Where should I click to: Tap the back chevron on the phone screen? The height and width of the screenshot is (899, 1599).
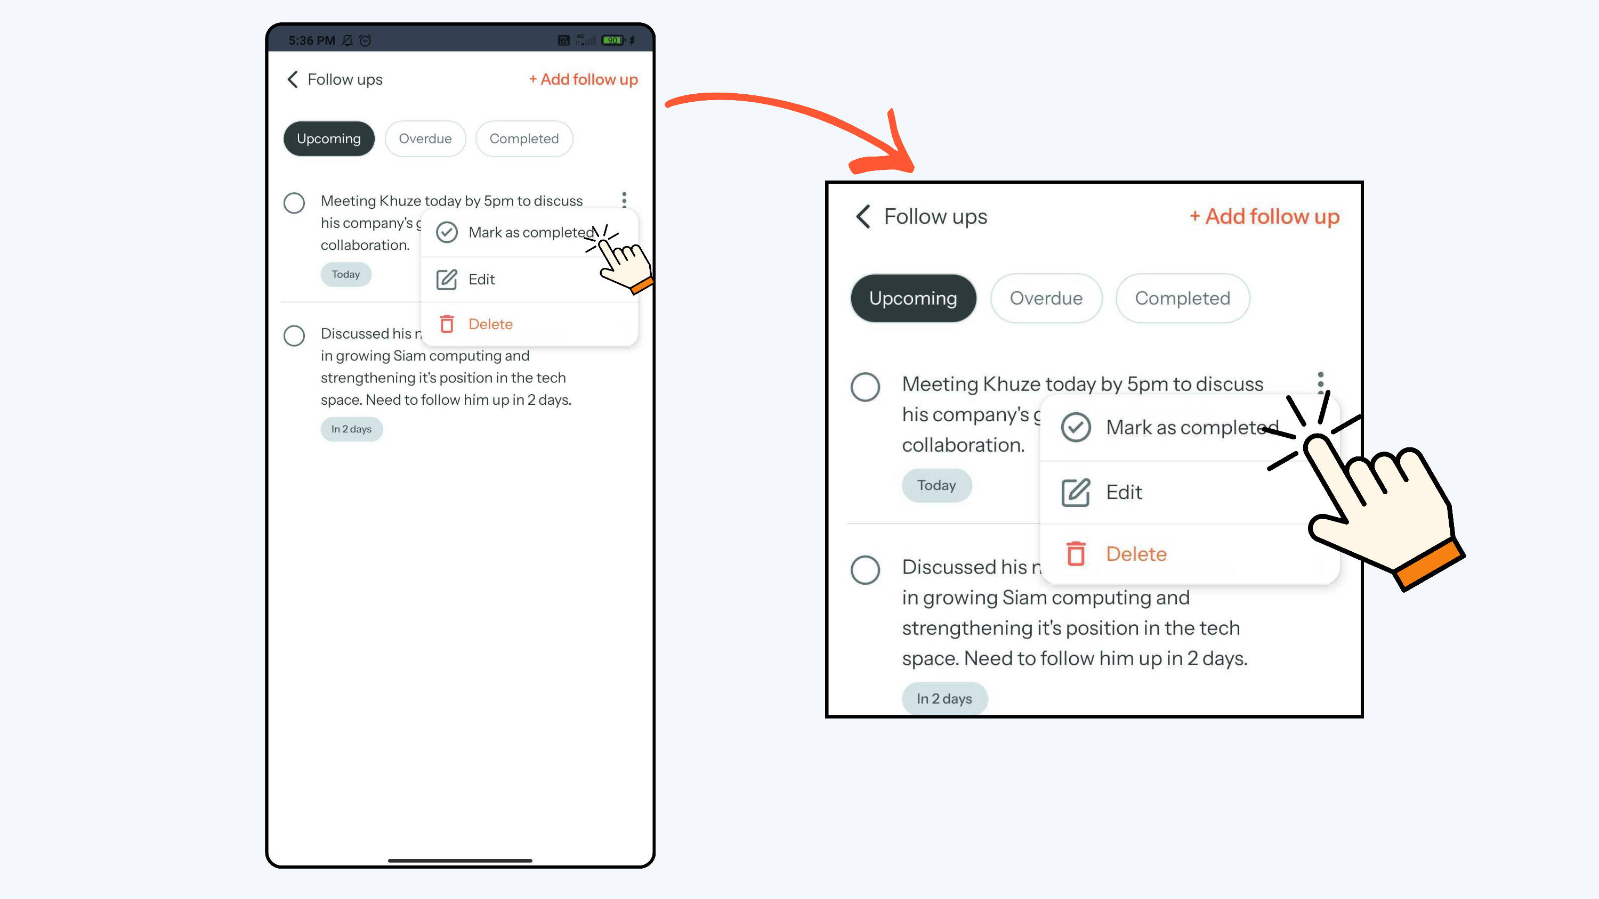coord(293,79)
